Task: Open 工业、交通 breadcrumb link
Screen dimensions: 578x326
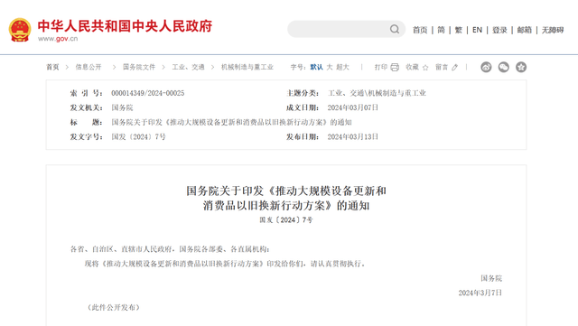Action: (188, 67)
